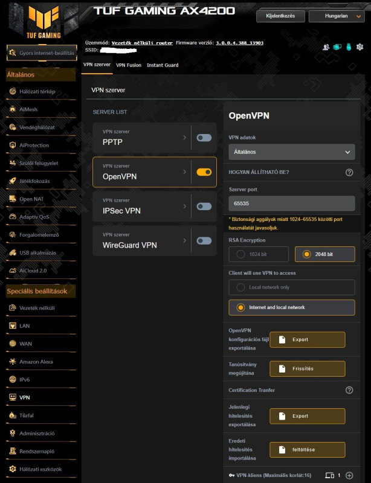This screenshot has height=483, width=371.
Task: Open Játékfokozás rocket icon
Action: (x=12, y=181)
